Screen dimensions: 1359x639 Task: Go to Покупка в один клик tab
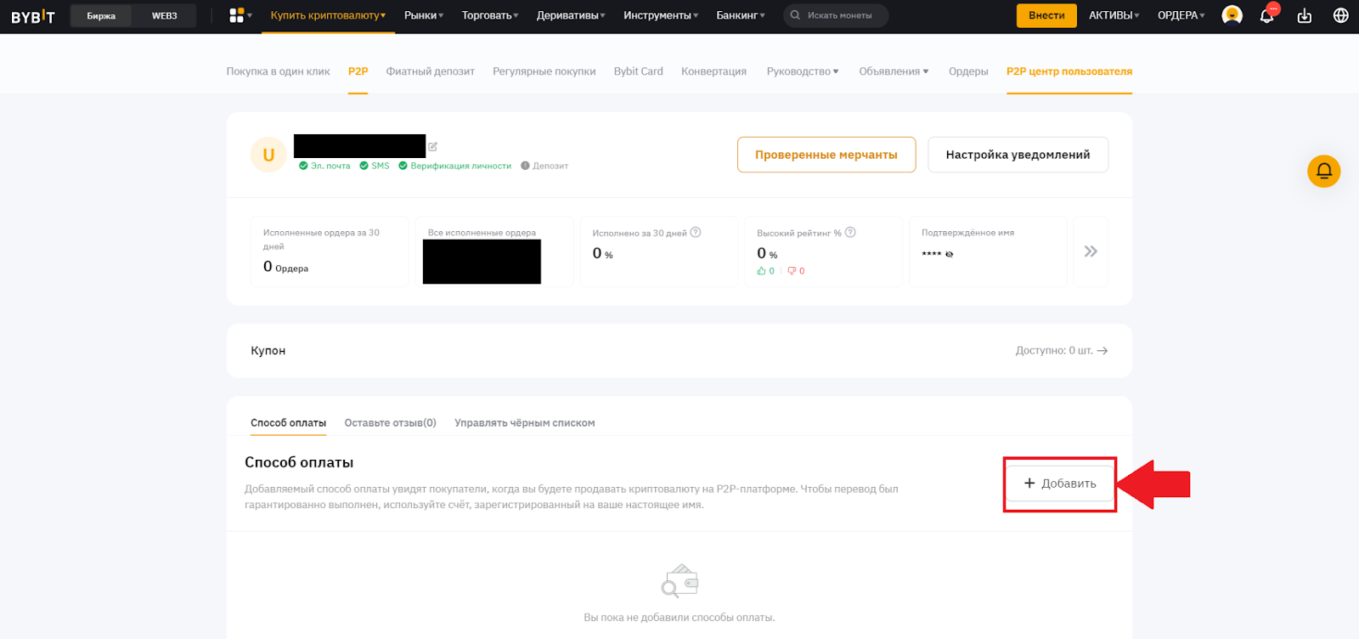[x=278, y=71]
